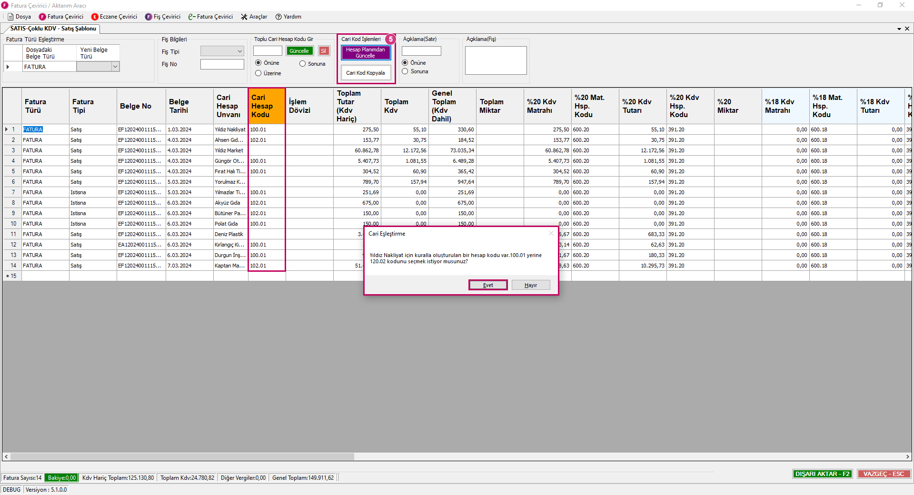This screenshot has height=495, width=914.
Task: Click the 'Yıldız Market' cell
Action: coord(230,150)
